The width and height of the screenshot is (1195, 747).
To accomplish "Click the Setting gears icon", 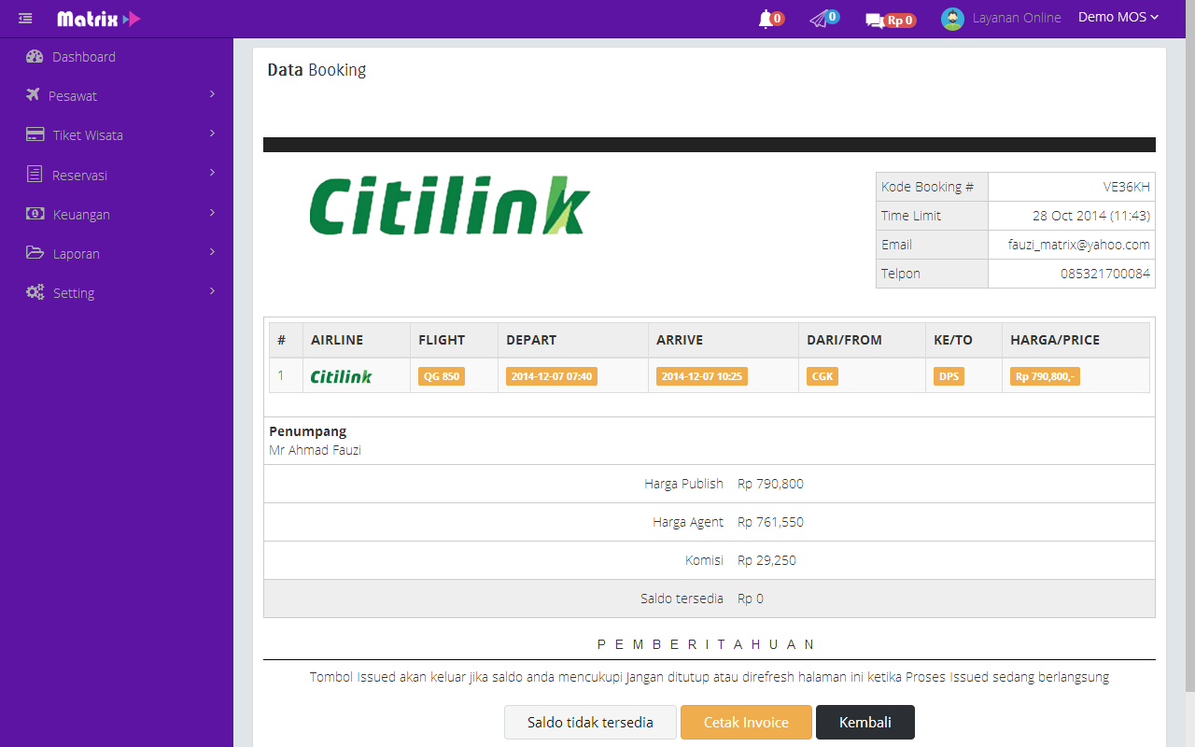I will [x=35, y=292].
